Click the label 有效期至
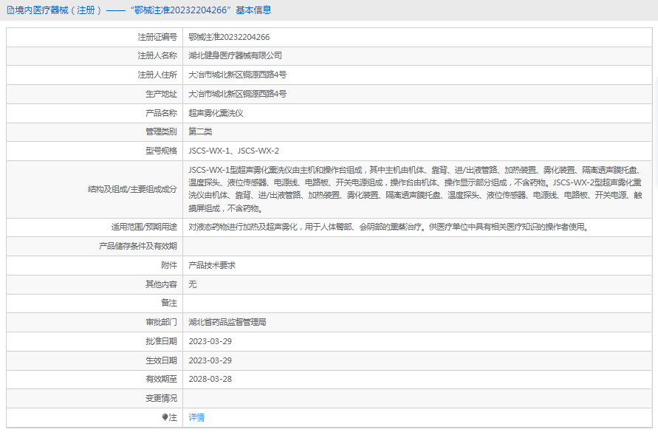 [162, 379]
